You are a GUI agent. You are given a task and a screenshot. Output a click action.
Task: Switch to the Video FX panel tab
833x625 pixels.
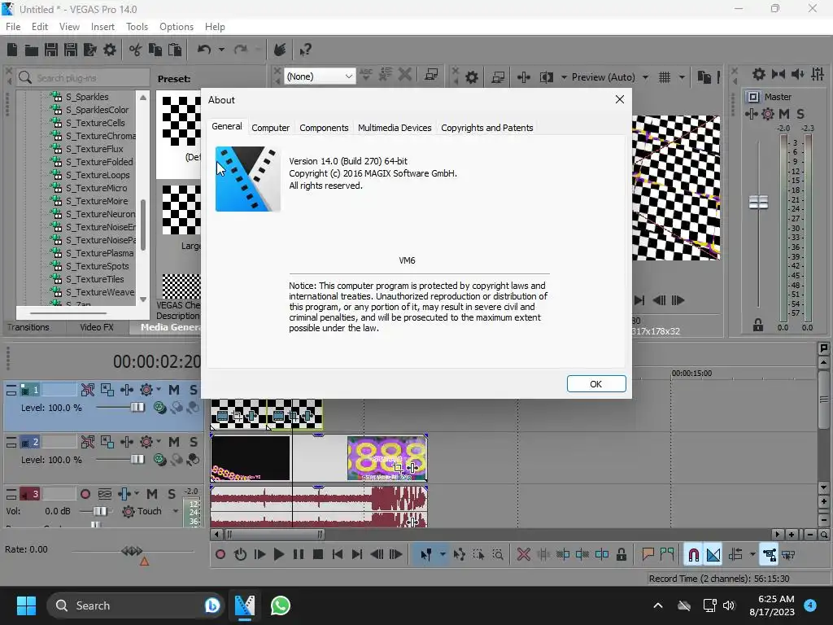click(x=97, y=327)
